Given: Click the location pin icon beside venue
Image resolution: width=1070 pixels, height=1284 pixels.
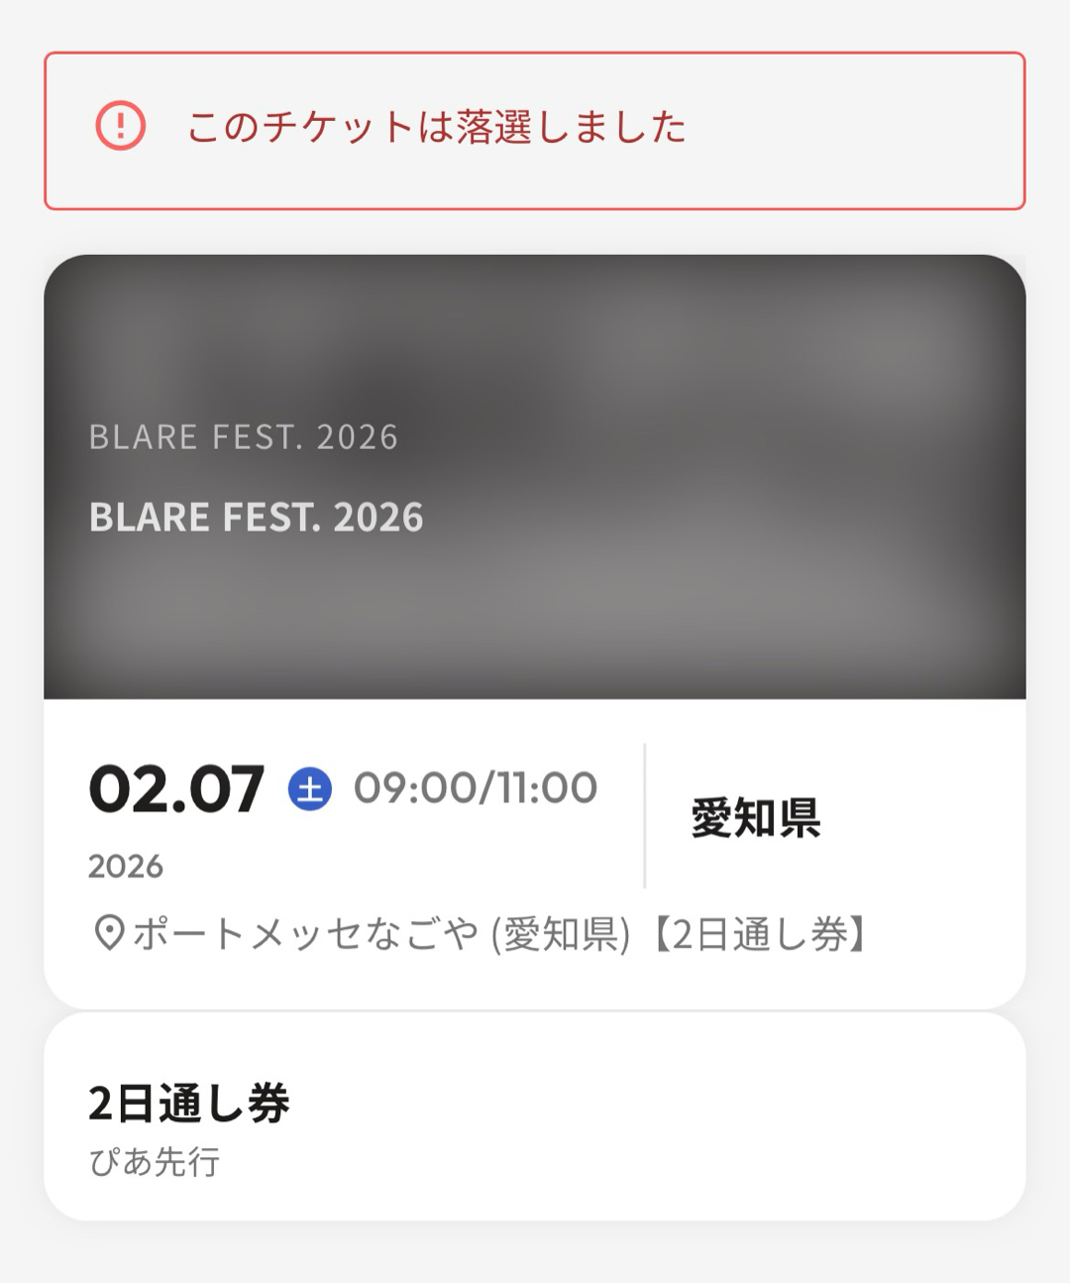Looking at the screenshot, I should 108,933.
